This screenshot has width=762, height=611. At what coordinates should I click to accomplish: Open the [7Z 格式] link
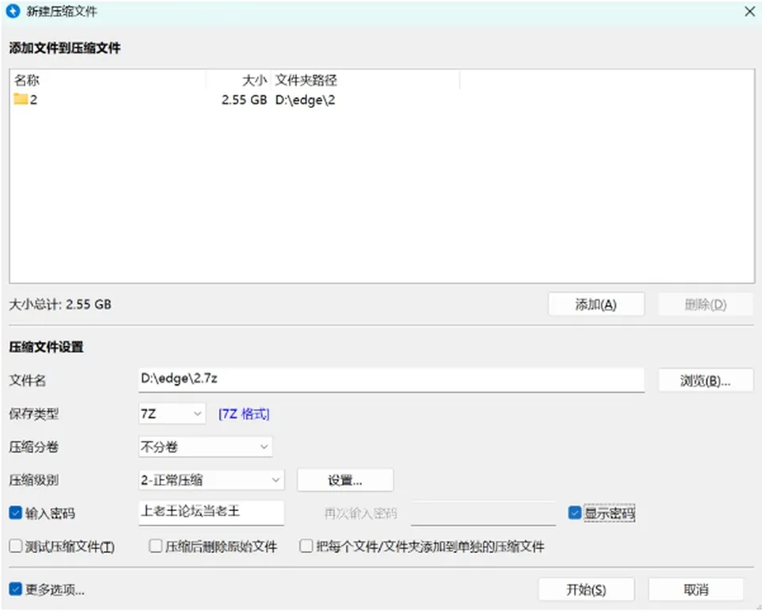click(244, 413)
